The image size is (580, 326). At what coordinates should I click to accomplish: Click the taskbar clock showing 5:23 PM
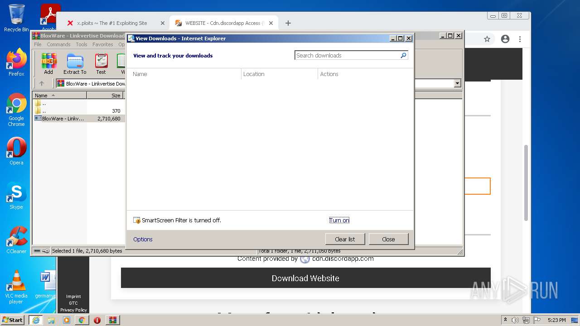coord(556,320)
